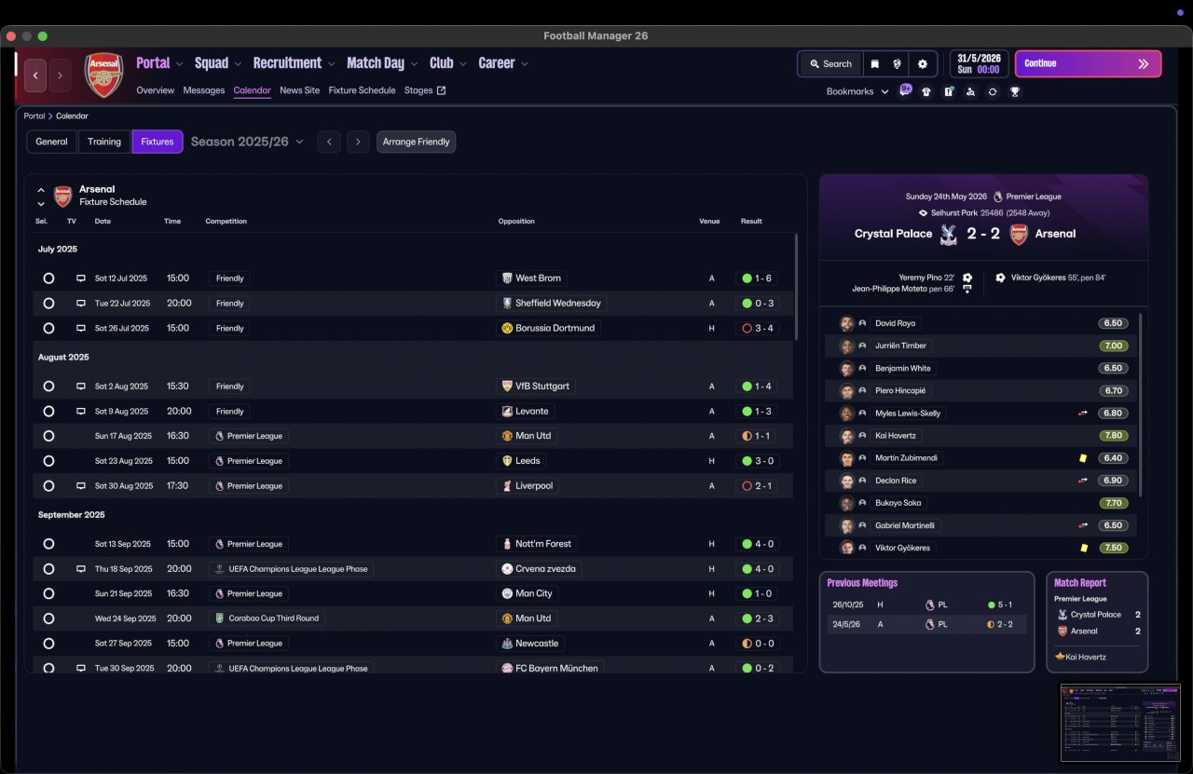
Task: Open the settings gear icon
Action: tap(923, 64)
